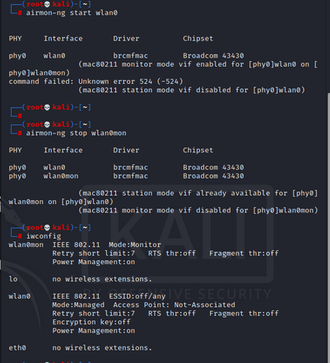Viewport: 330px width, 363px height.
Task: Click 'Broadcom 43430' in the wlan0mon row
Action: [x=213, y=176]
